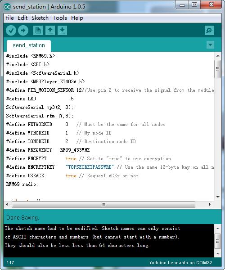225x270 pixels.
Task: Open the Tools menu
Action: 60,18
